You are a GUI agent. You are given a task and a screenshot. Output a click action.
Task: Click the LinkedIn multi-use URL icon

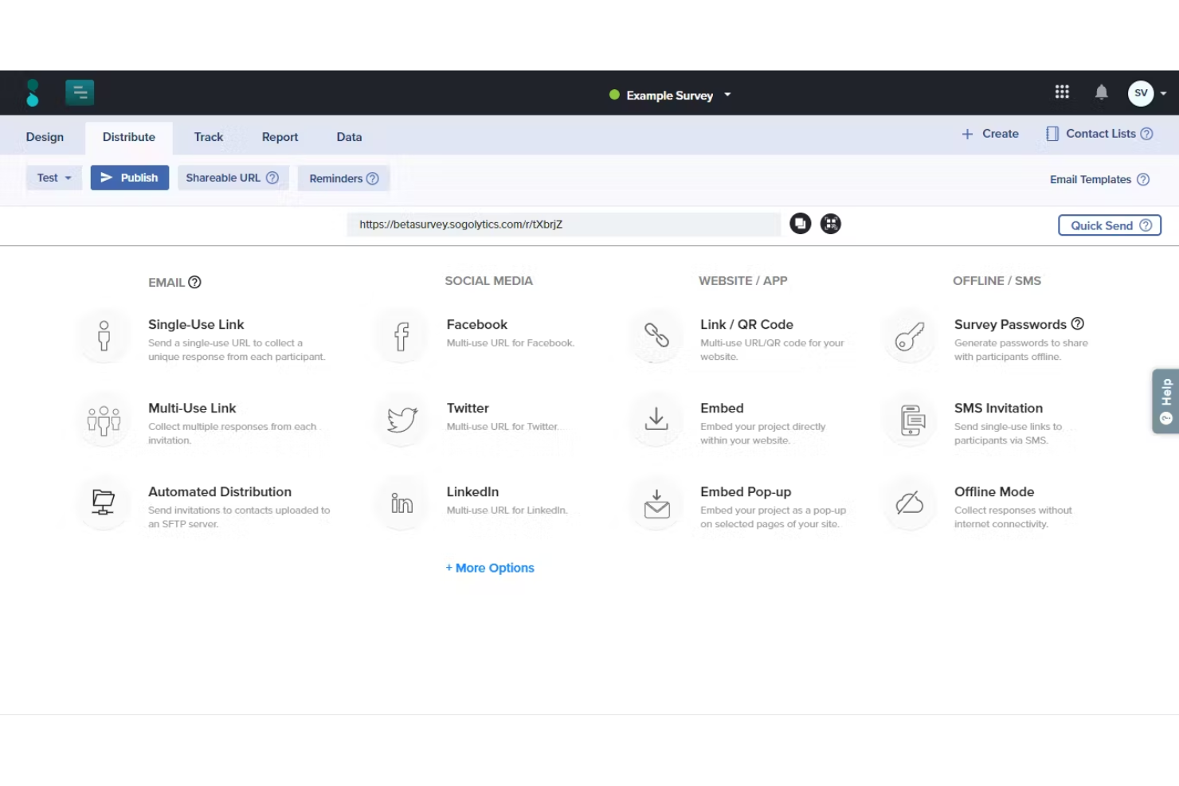point(401,503)
